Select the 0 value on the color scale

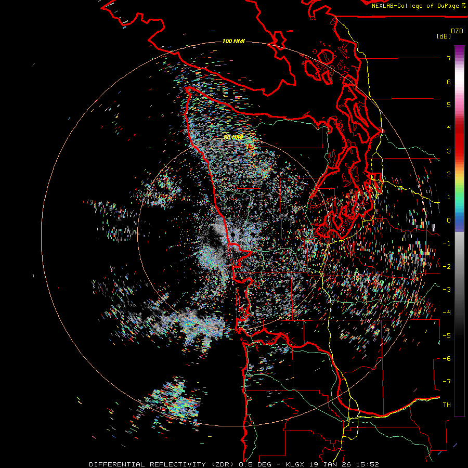tap(449, 220)
